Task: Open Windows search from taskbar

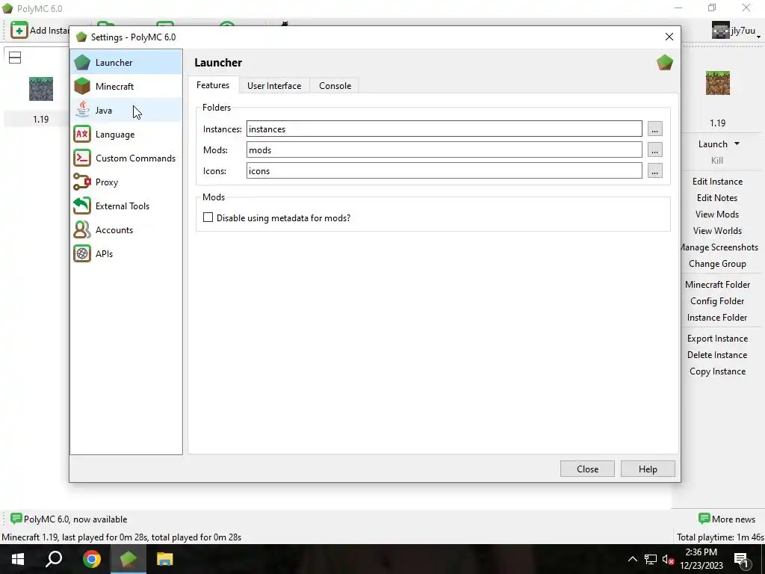Action: click(x=54, y=559)
